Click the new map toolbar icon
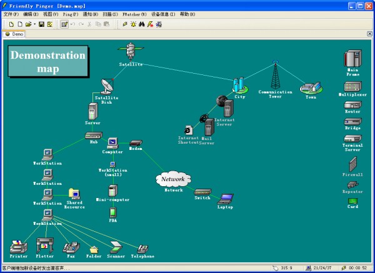Viewport: 375px width, 273px height. (x=12, y=24)
